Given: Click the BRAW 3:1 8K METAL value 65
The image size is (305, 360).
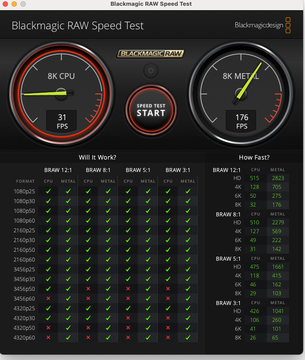Looking at the screenshot, I should (275, 338).
